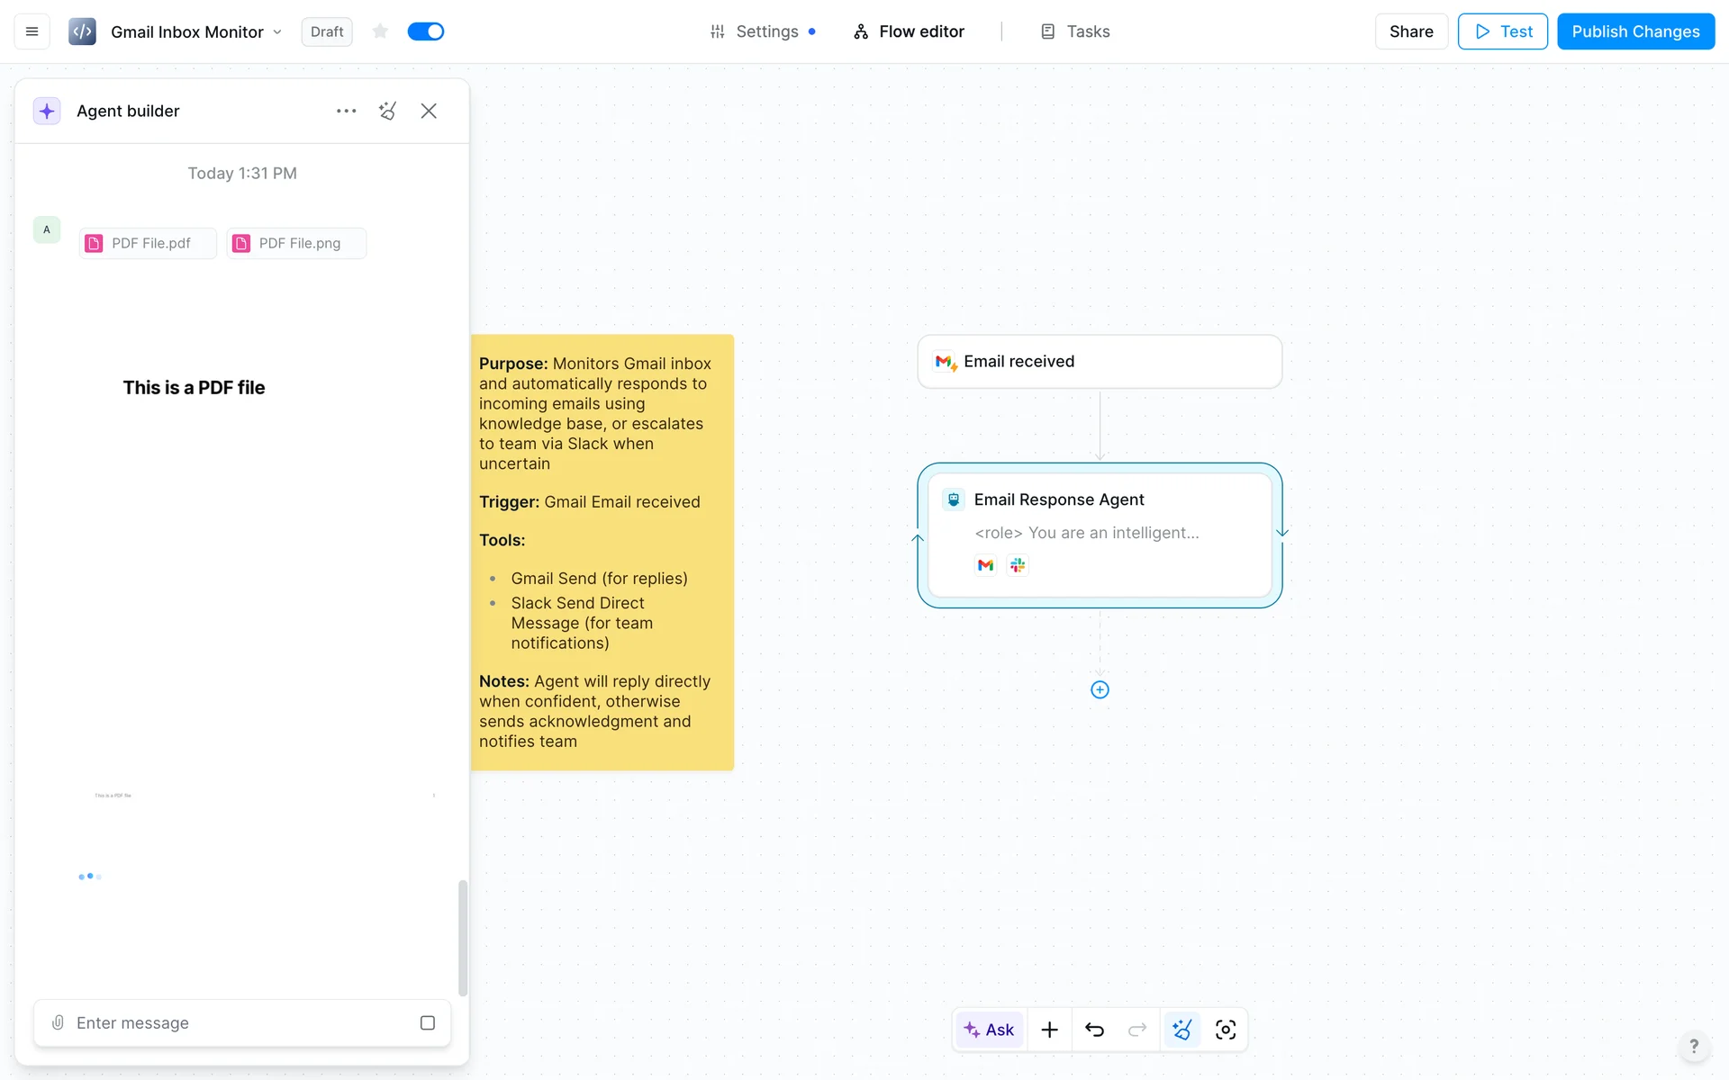Open the help question mark
Image resolution: width=1729 pixels, height=1080 pixels.
coord(1694,1046)
